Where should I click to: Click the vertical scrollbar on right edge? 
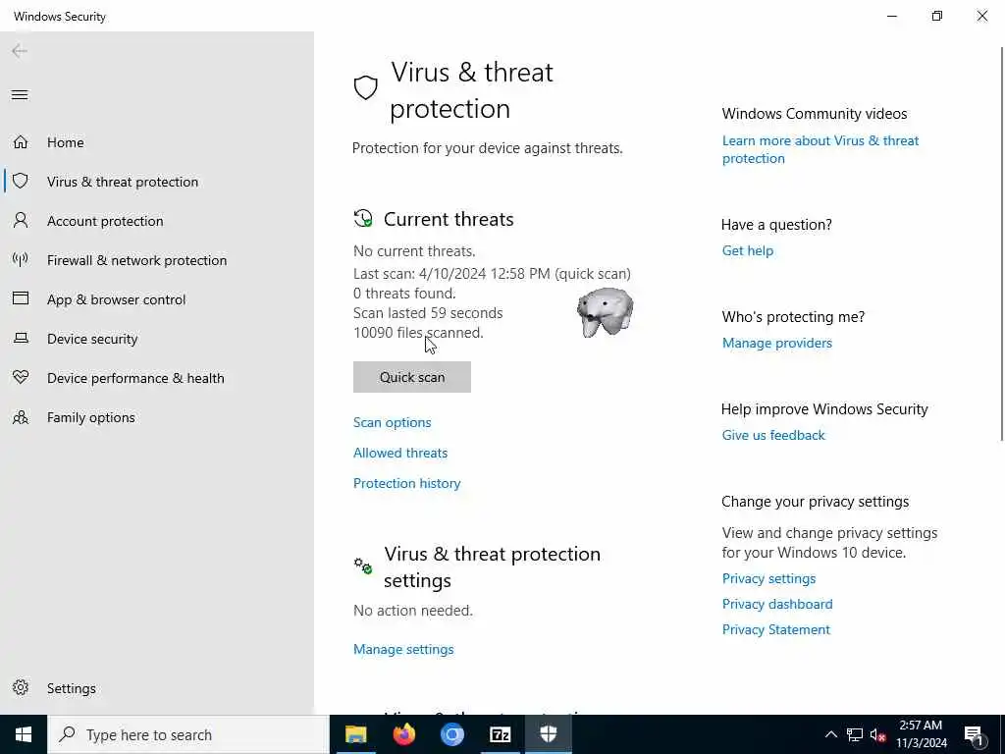click(x=1000, y=245)
